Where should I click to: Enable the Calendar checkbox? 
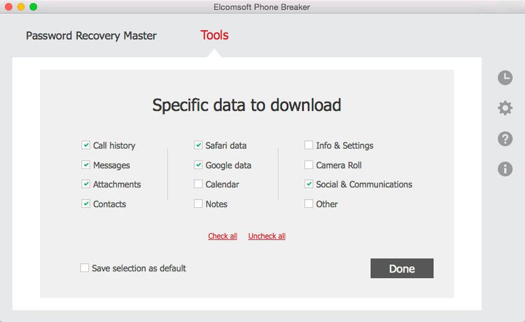[x=198, y=184]
